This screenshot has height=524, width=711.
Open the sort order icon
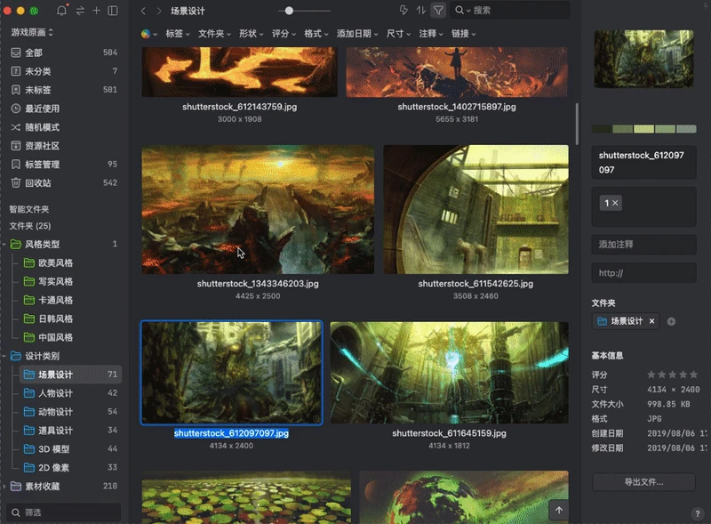[x=420, y=10]
